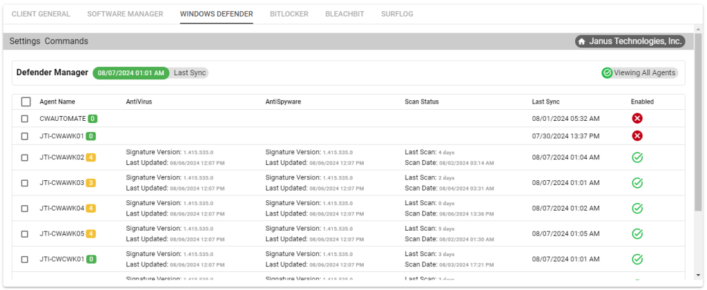707x290 pixels.
Task: Click the Last Sync pill label
Action: click(x=190, y=72)
